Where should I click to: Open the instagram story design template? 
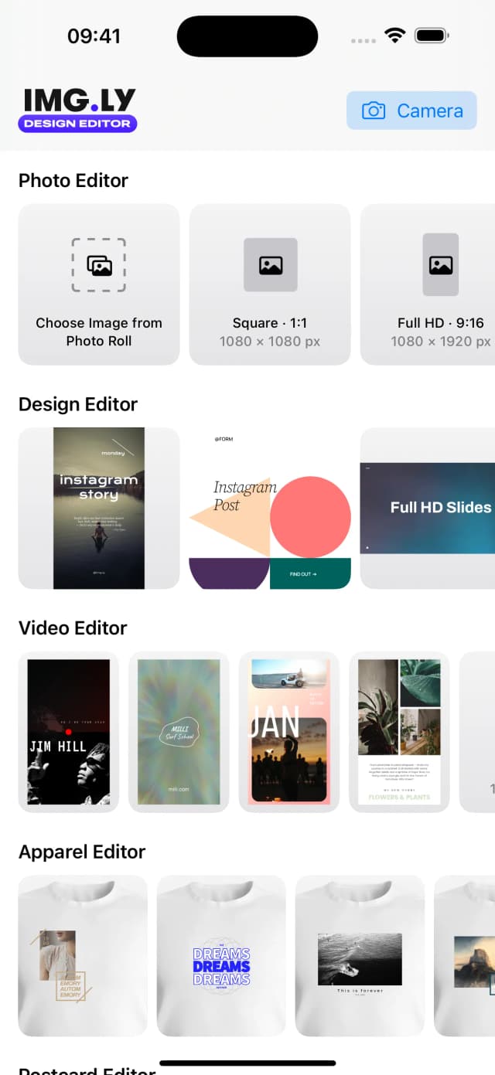[99, 508]
